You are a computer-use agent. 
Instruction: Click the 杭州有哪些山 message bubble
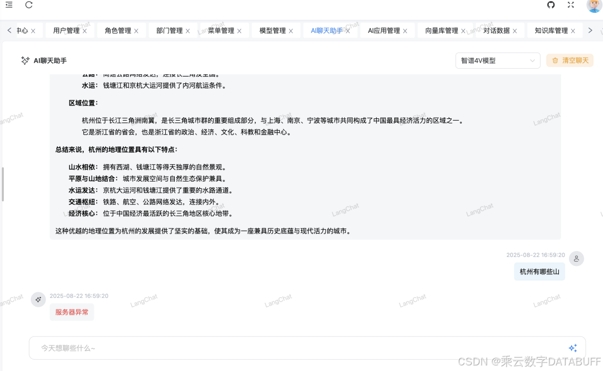[539, 272]
